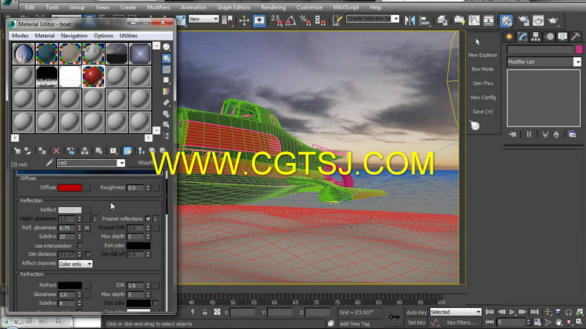
Task: Click Pin Stack icon under modifier list
Action: click(x=512, y=135)
